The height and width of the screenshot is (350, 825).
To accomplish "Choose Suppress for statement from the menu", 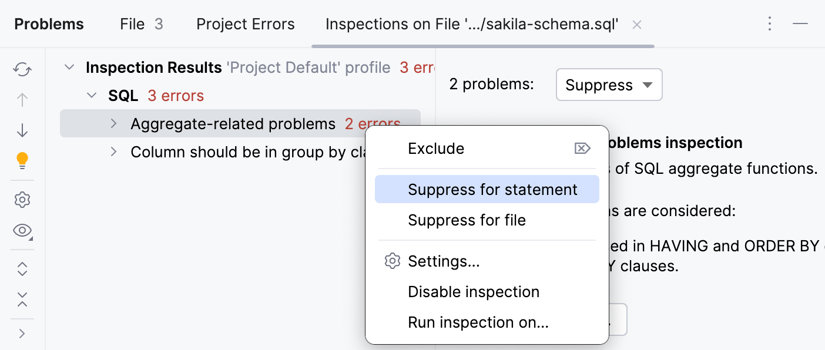I will (492, 189).
